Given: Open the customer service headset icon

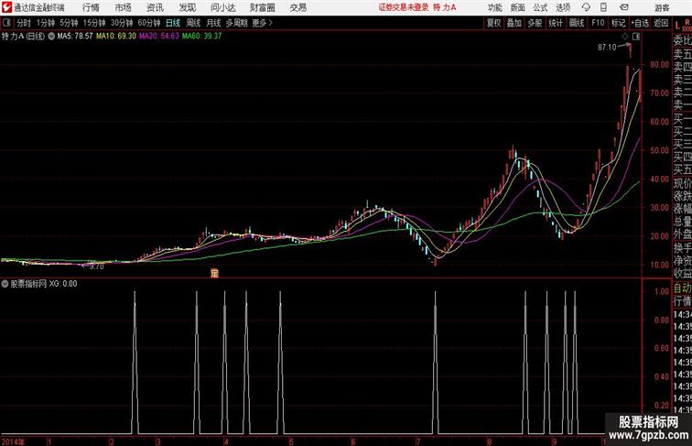Looking at the screenshot, I should point(586,7).
